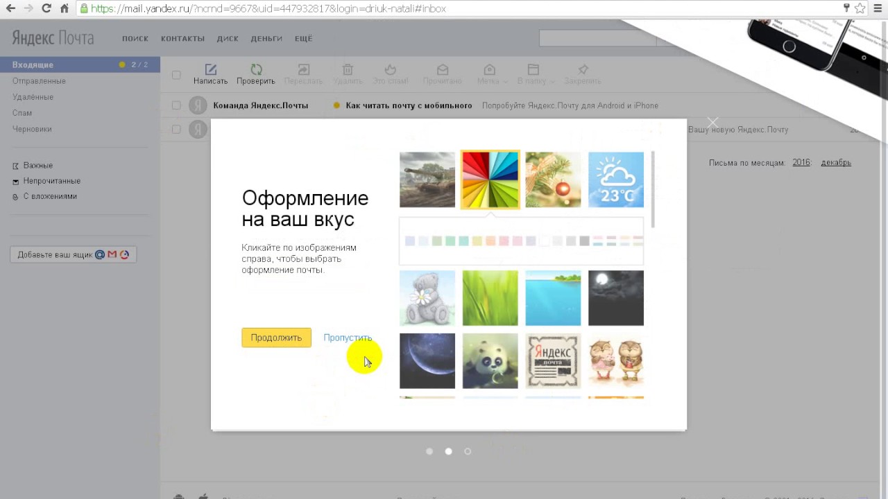888x499 pixels.
Task: Pick the white color swatch
Action: pos(545,240)
